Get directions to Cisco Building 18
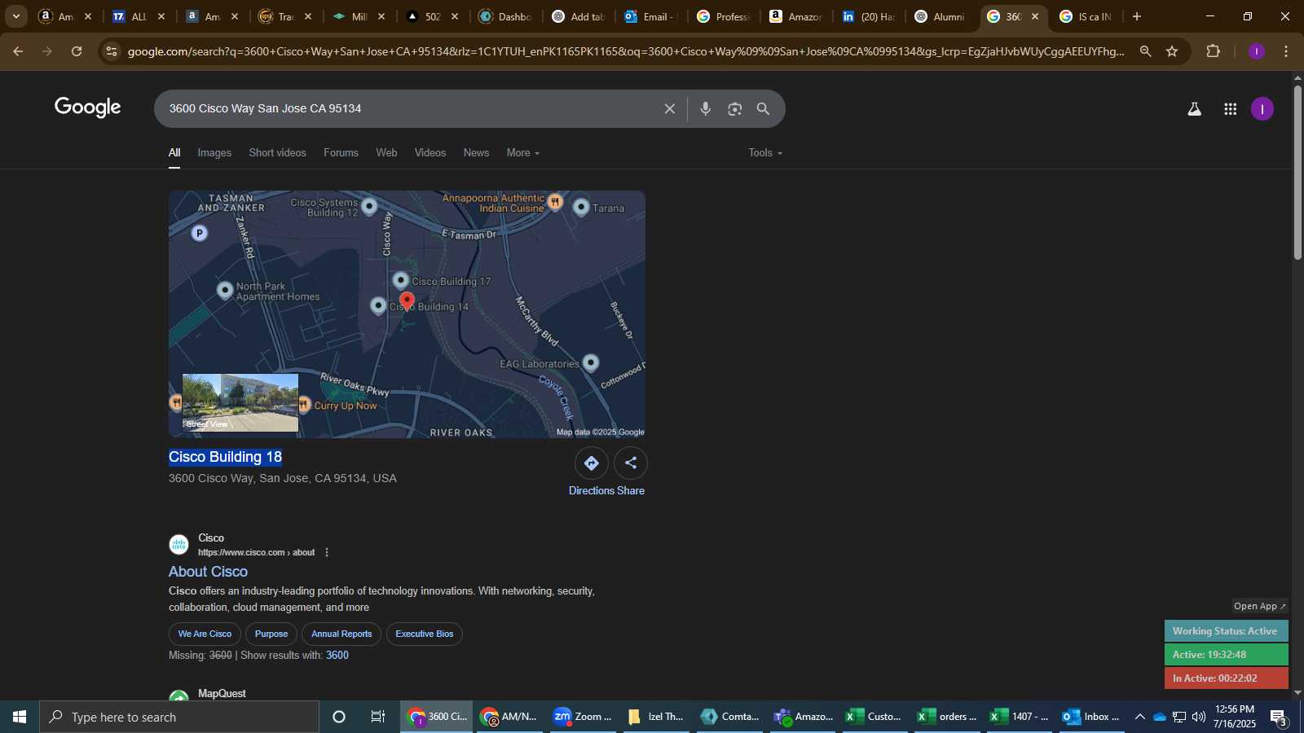This screenshot has height=733, width=1304. click(x=591, y=463)
